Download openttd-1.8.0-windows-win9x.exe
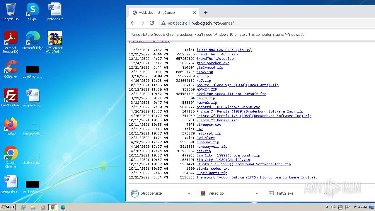This screenshot has height=211, width=375. coord(228,107)
